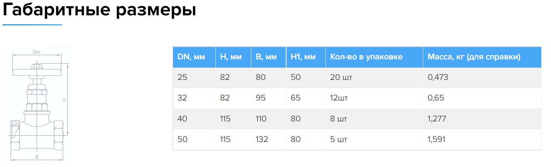Click the "8 шт" package quantity cell
The height and width of the screenshot is (167, 551).
coord(339,119)
